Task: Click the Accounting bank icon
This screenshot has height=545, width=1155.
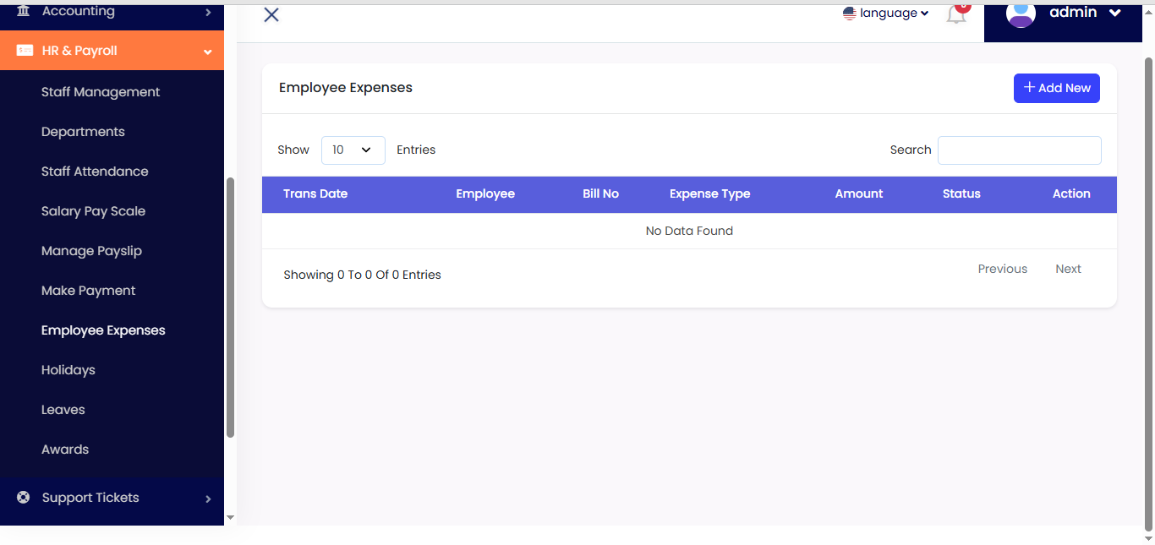Action: 24,11
